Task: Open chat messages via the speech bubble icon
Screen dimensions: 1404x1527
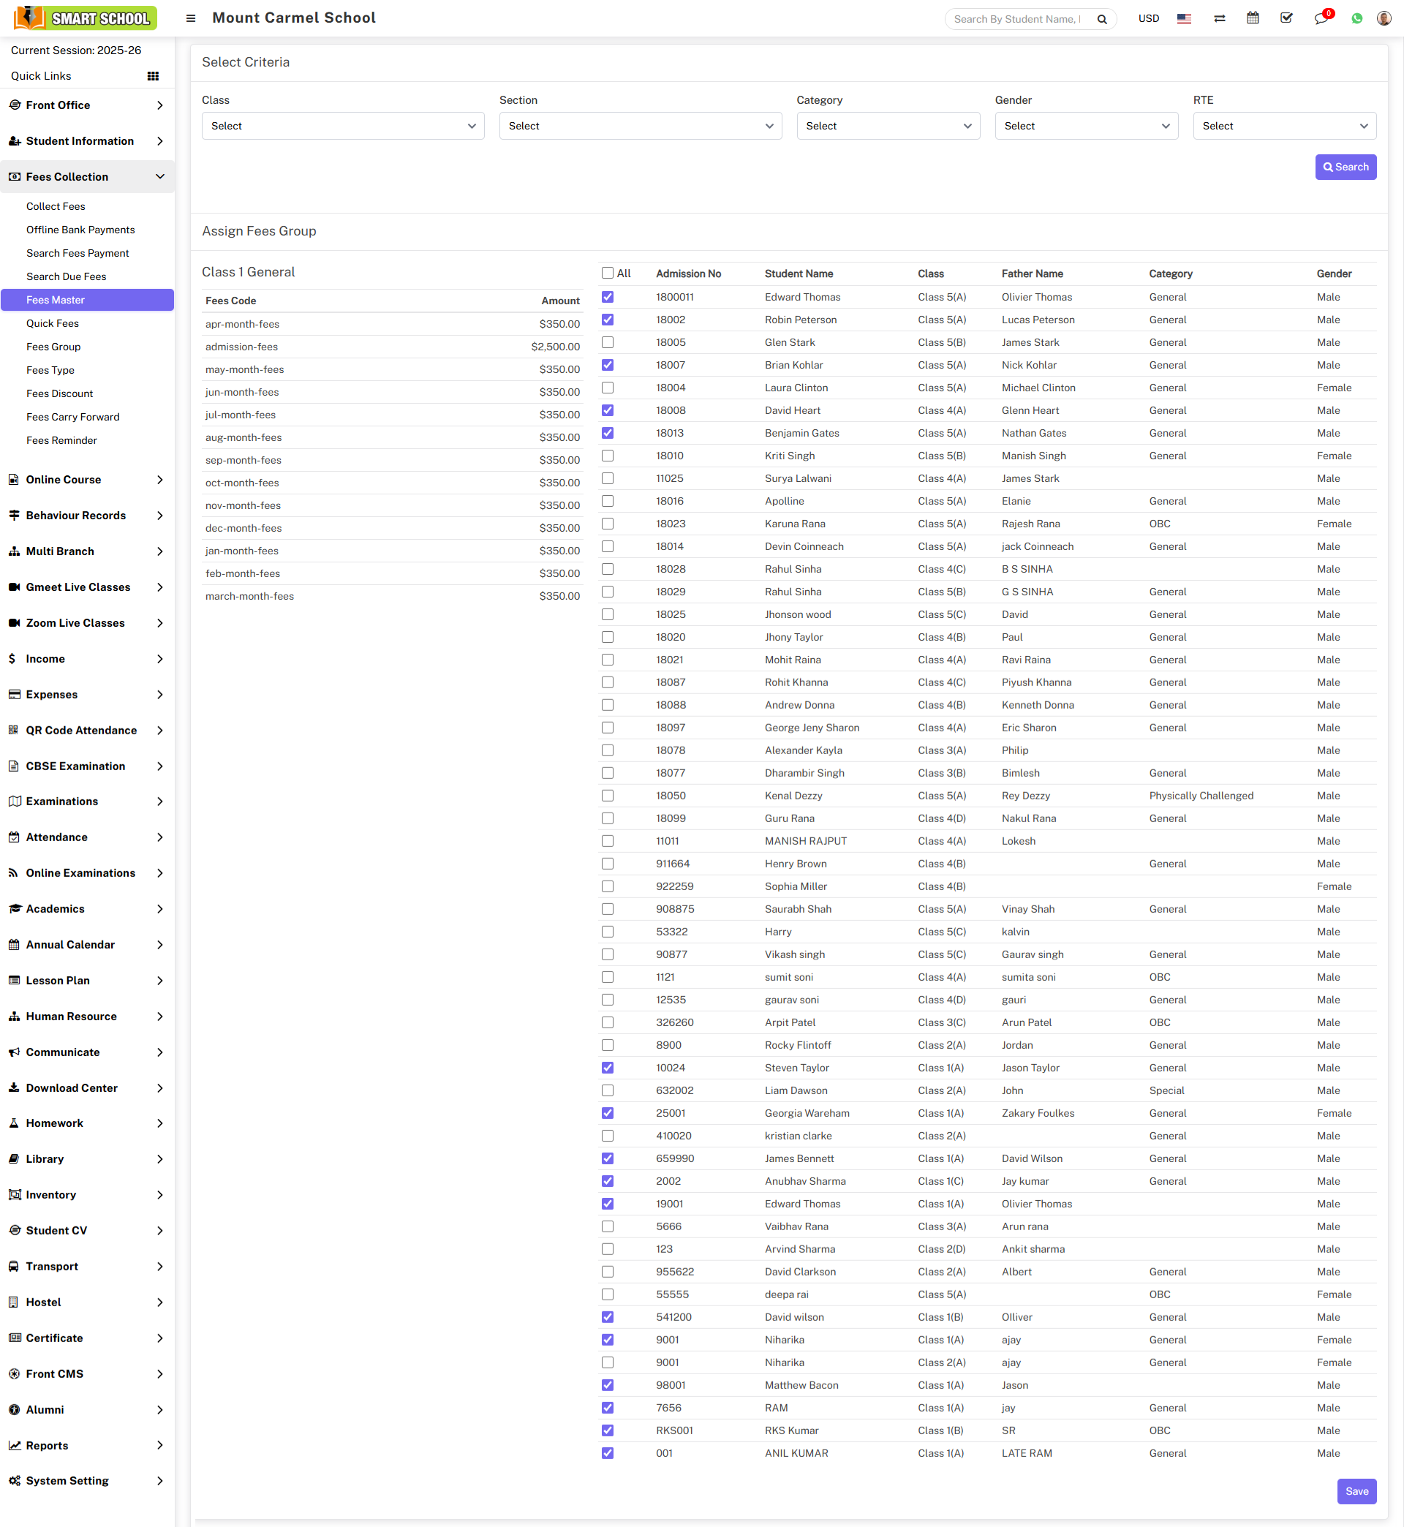Action: click(x=1322, y=18)
